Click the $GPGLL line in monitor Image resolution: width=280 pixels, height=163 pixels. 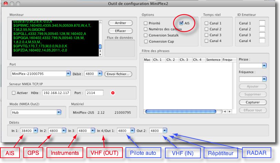pos(50,34)
